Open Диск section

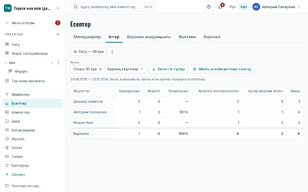33,121
